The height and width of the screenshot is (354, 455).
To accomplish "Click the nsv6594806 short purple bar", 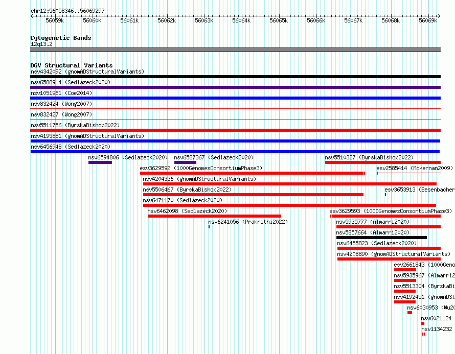I will (100, 162).
